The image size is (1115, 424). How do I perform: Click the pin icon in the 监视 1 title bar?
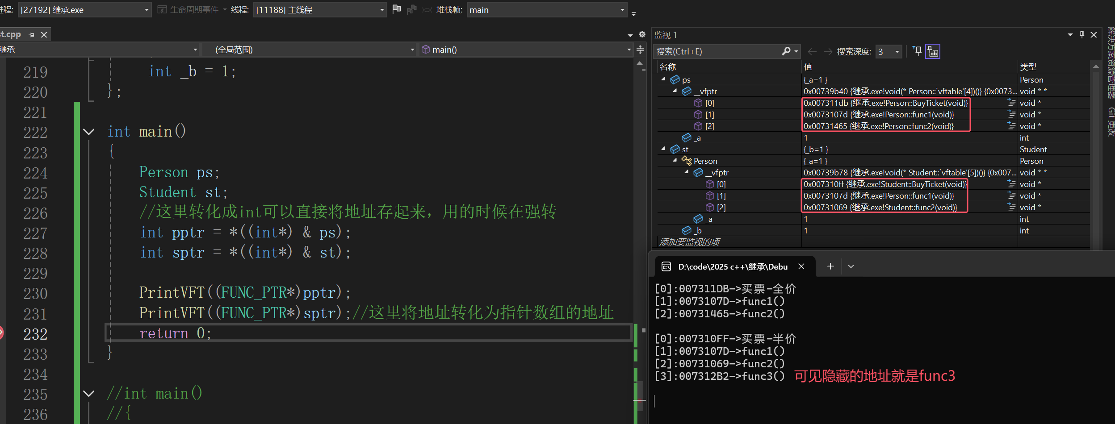[x=1082, y=34]
